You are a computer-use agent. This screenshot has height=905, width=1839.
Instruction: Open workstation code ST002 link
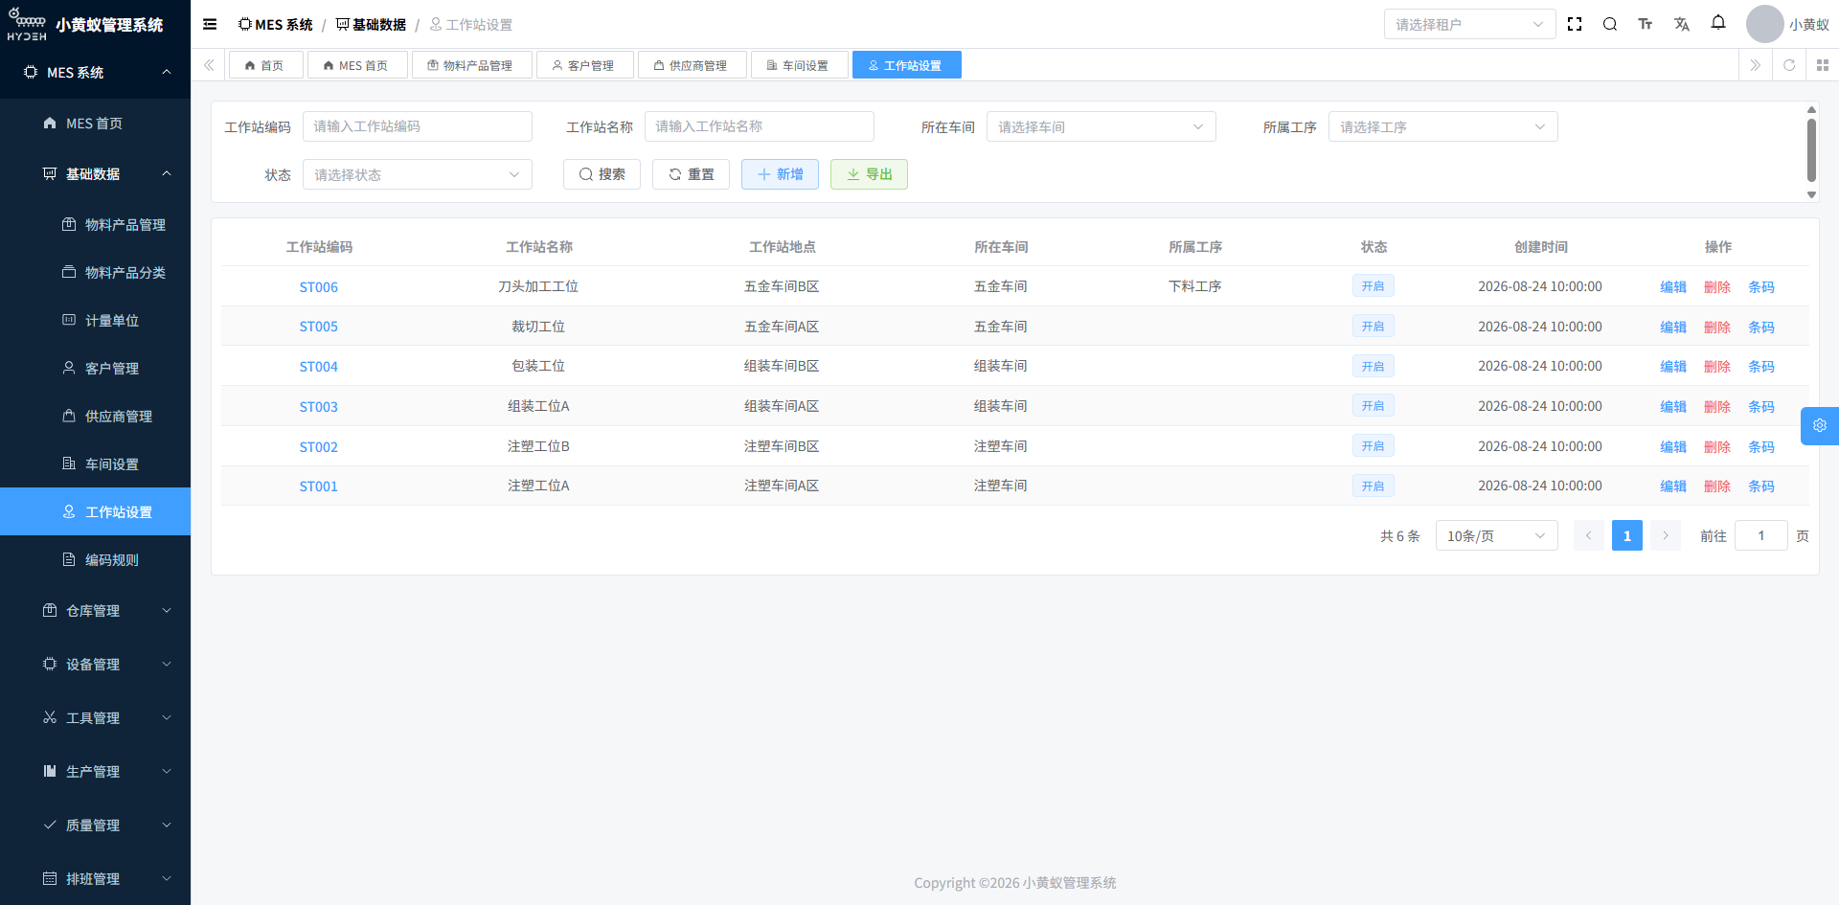coord(319,446)
